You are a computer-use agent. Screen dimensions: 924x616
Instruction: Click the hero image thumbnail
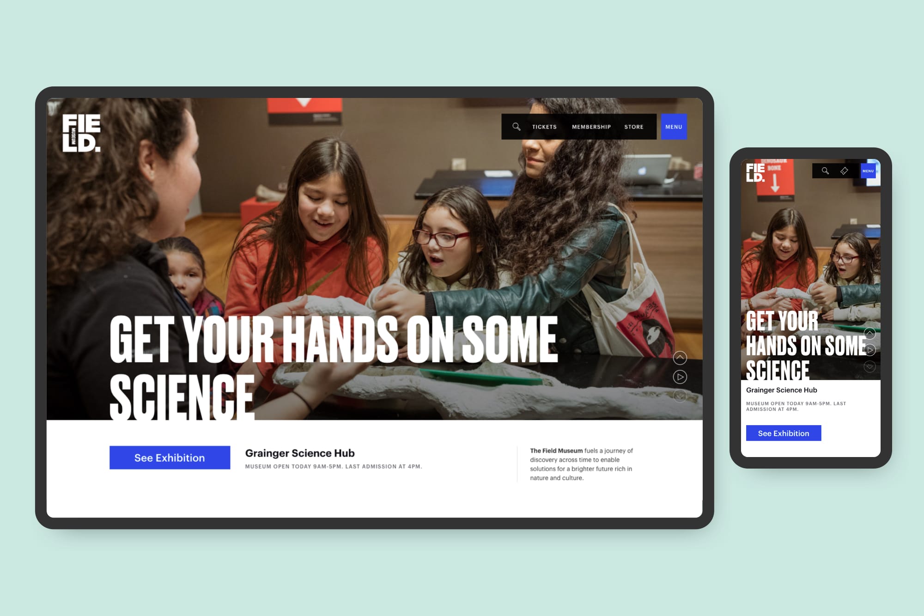click(680, 377)
